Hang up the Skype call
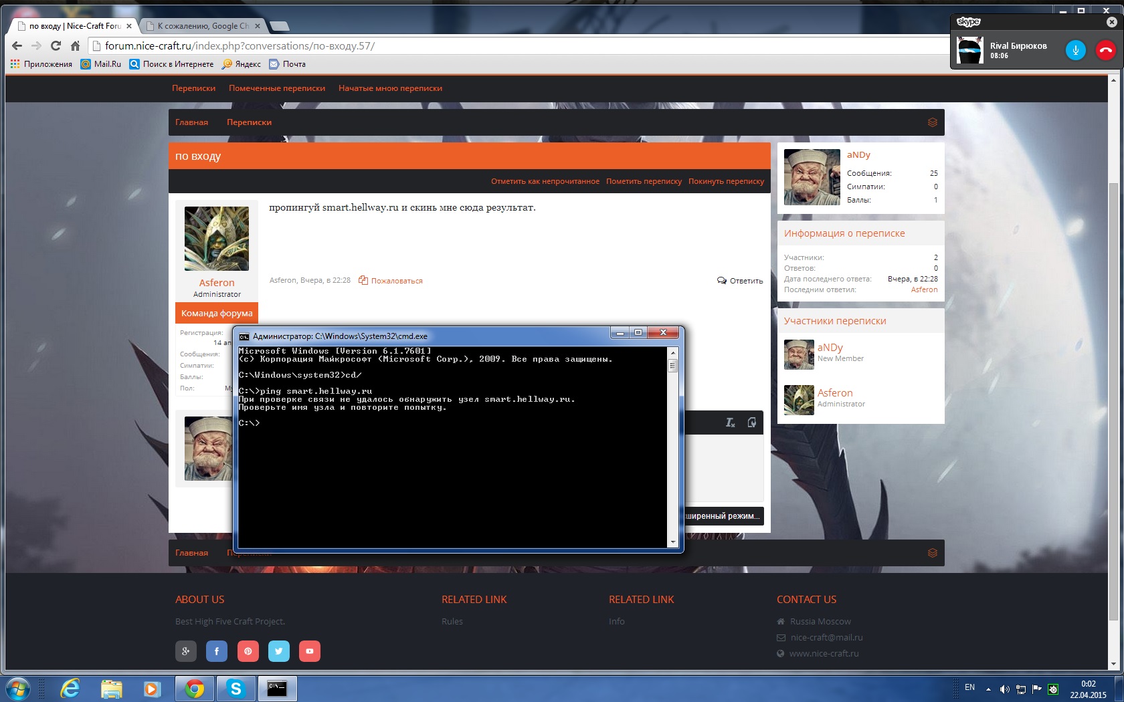This screenshot has height=702, width=1124. [x=1105, y=50]
